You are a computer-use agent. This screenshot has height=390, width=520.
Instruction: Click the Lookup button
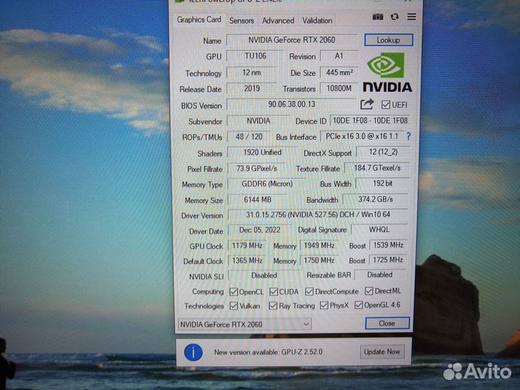click(389, 40)
